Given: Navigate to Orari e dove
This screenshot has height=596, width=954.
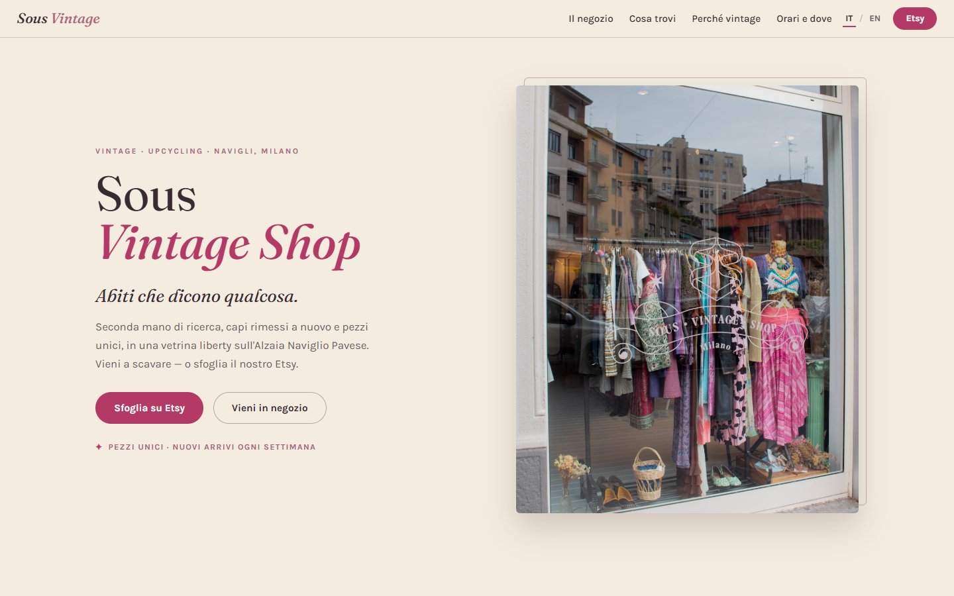Looking at the screenshot, I should [x=804, y=19].
